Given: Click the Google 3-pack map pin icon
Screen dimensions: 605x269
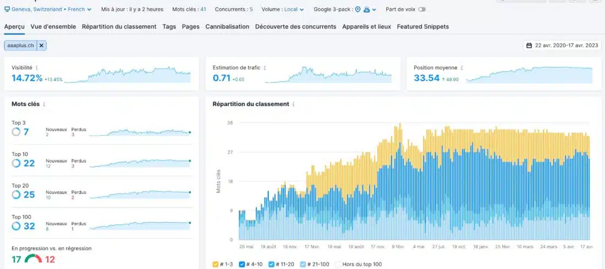Looking at the screenshot, I should click(x=358, y=9).
